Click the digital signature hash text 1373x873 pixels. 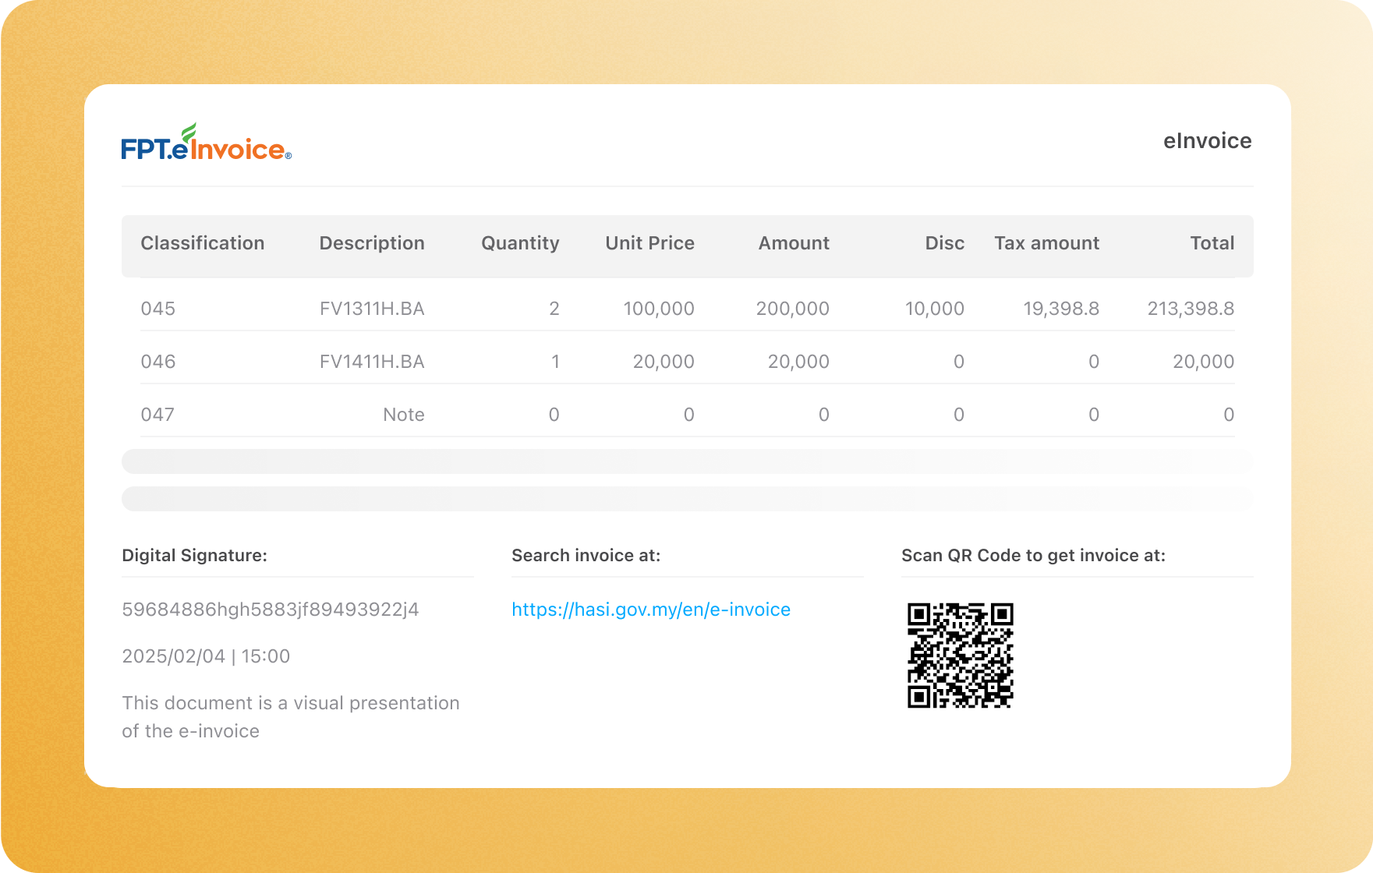[270, 610]
